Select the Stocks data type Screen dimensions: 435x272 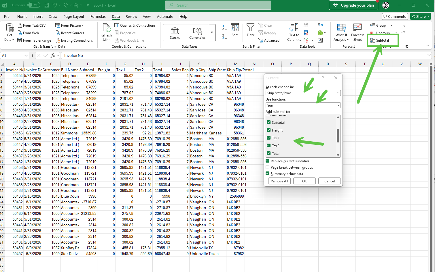pos(175,33)
